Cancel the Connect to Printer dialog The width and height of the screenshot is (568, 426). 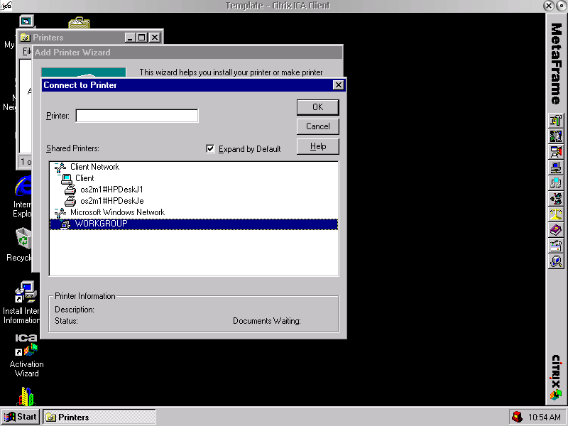pos(317,126)
